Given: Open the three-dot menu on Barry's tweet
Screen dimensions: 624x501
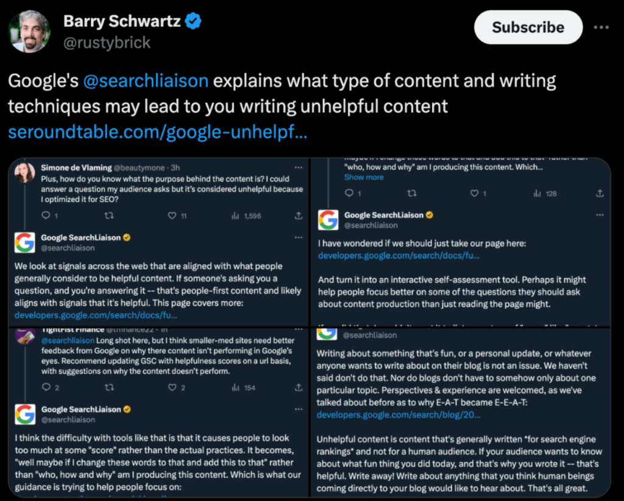Looking at the screenshot, I should click(x=601, y=27).
